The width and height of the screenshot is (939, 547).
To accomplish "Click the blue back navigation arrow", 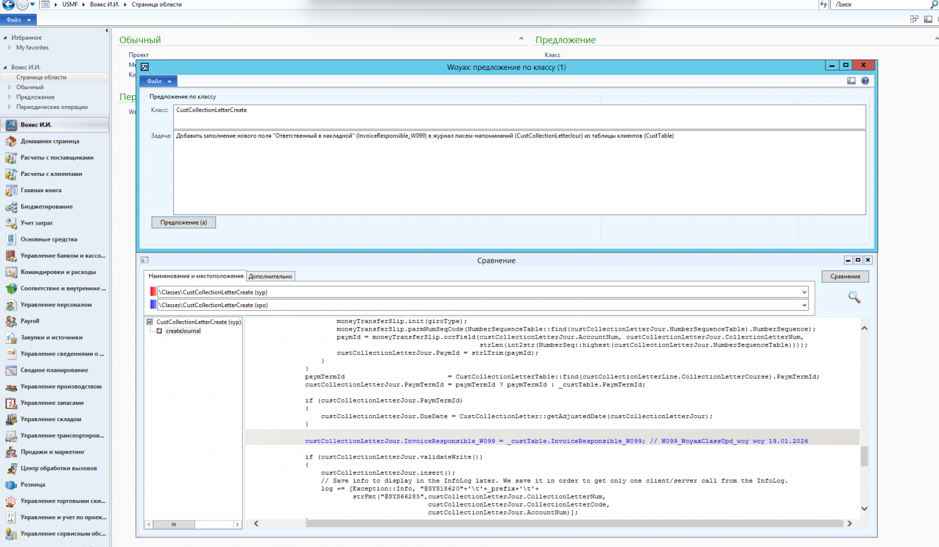I will coord(8,4).
